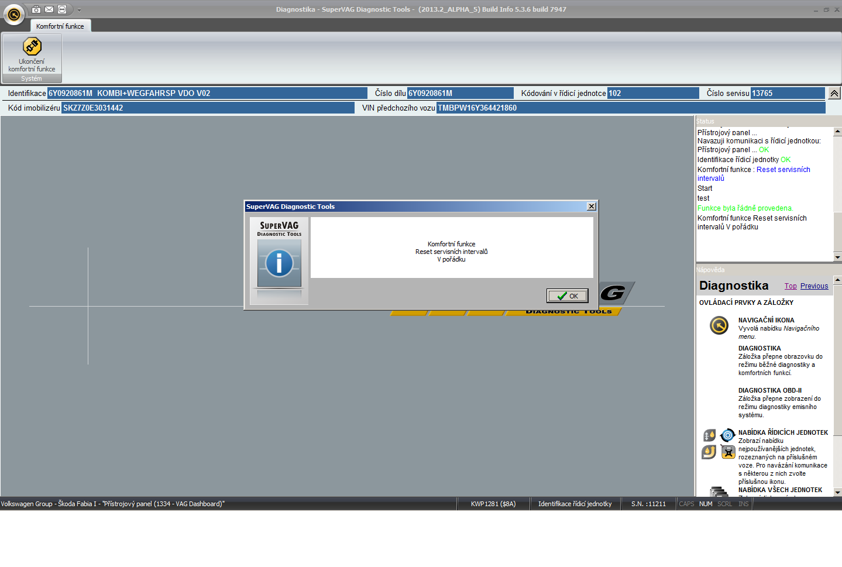Click down arrow of Status panel scrollbar
842x567 pixels.
click(x=837, y=257)
